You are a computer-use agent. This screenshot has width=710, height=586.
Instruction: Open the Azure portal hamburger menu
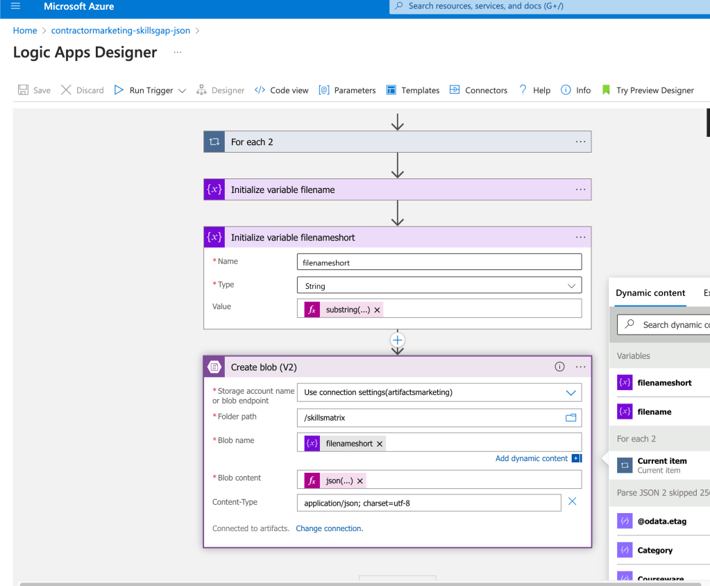pos(15,6)
